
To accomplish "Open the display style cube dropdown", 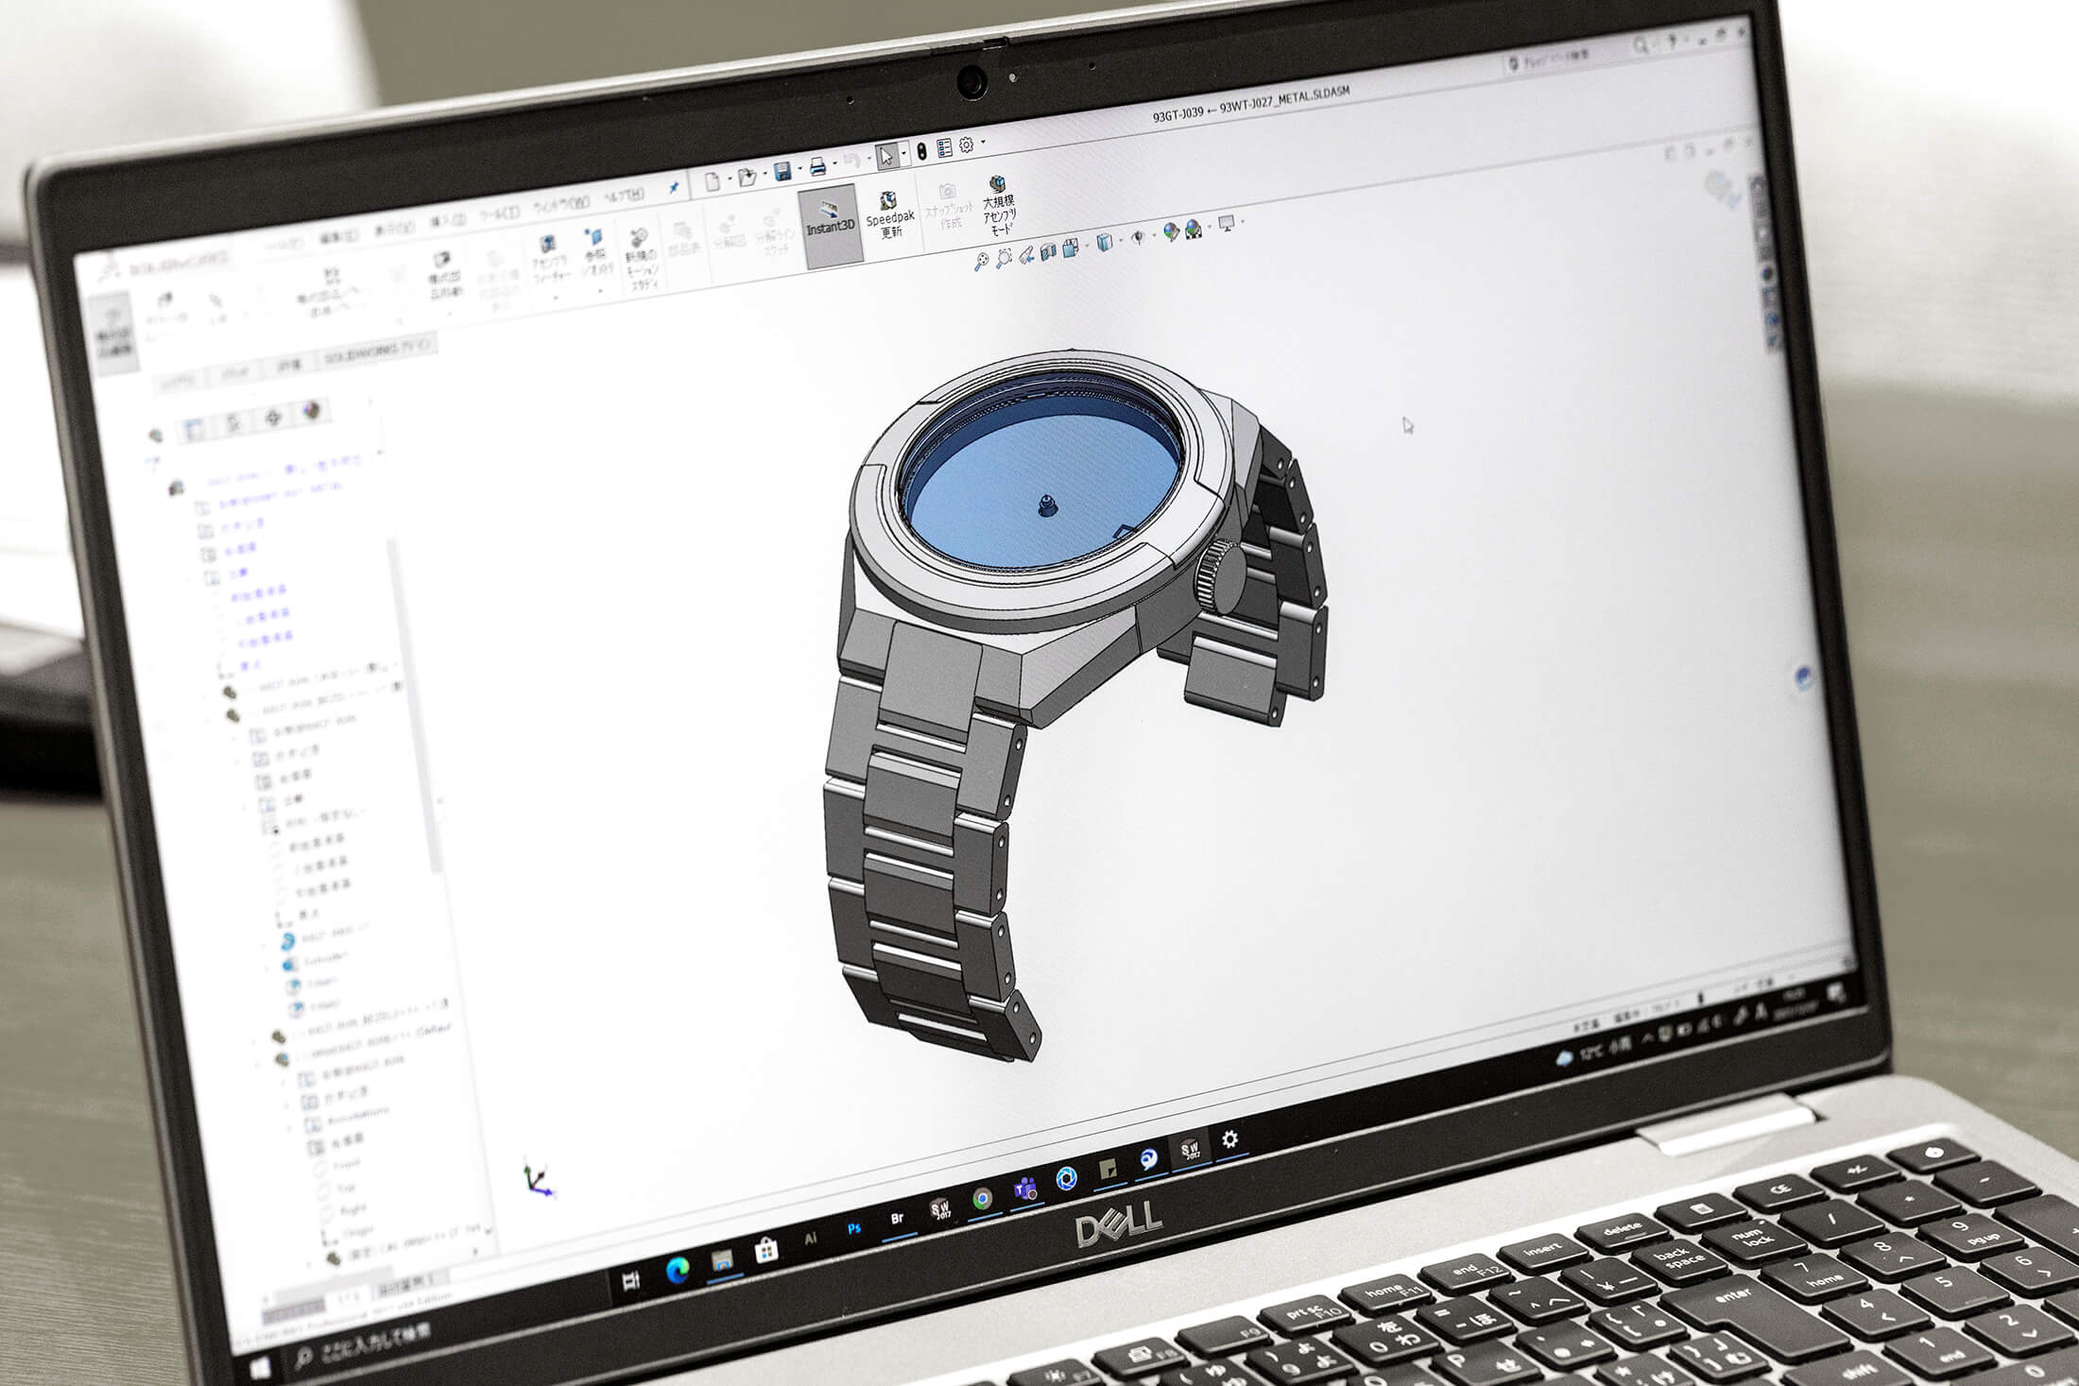I will pos(1122,241).
